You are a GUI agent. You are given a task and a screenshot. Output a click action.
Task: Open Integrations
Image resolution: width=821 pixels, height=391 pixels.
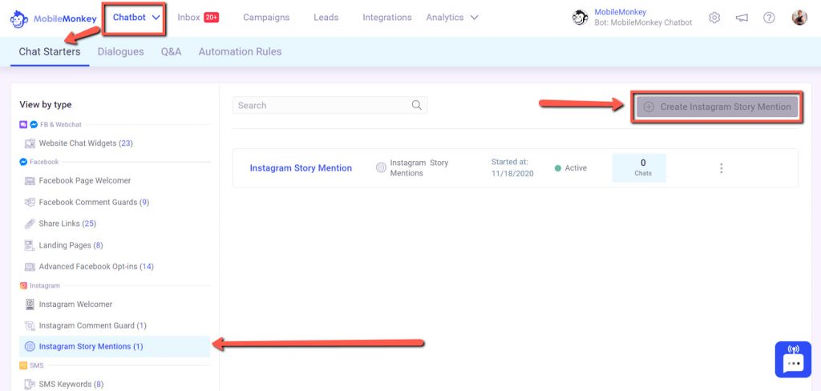[x=387, y=18]
